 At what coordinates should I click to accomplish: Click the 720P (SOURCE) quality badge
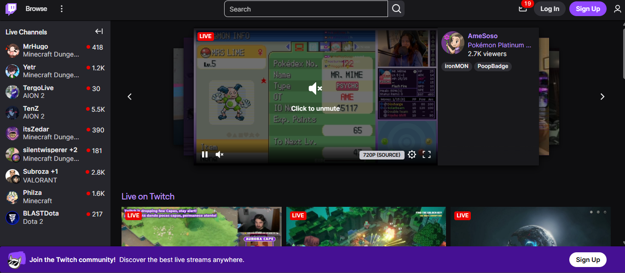(x=382, y=155)
